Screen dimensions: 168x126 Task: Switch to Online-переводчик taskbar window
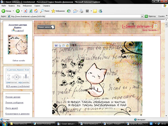pos(90,124)
